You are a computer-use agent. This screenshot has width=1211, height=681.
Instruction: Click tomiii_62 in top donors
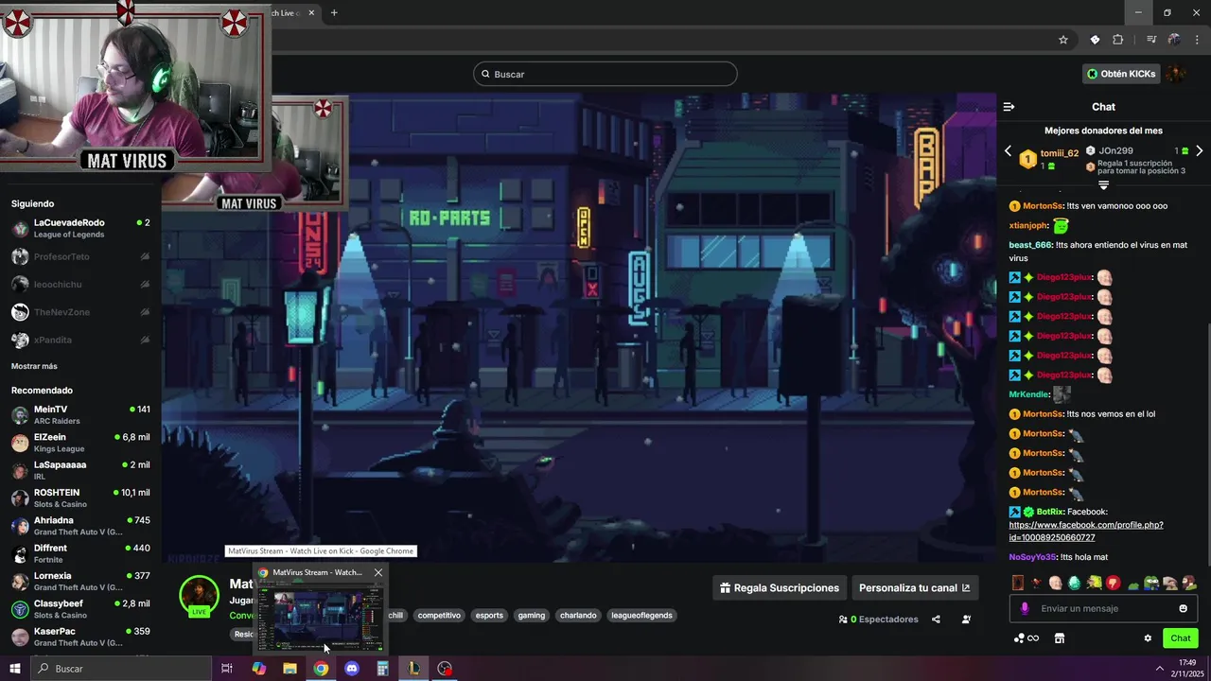tap(1059, 153)
